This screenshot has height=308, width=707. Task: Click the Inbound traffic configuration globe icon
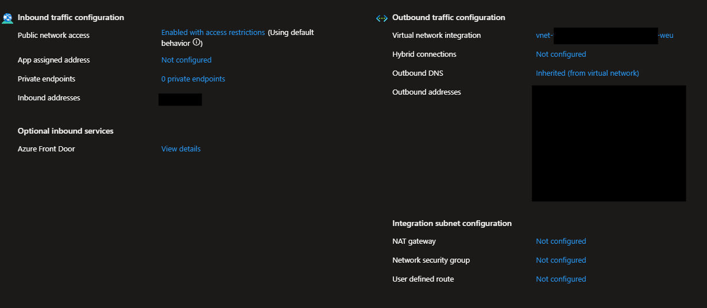point(7,18)
